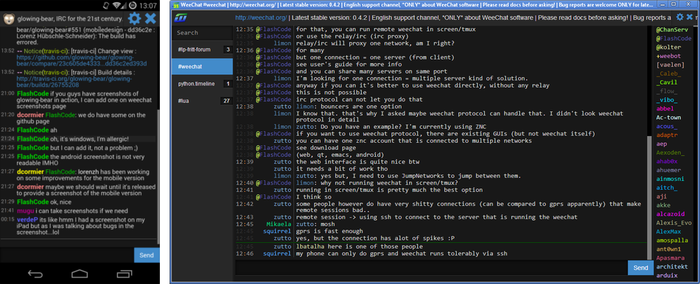Viewport: 700px width, 284px height.
Task: Click 'gprs is fast enough' message
Action: pos(329,231)
